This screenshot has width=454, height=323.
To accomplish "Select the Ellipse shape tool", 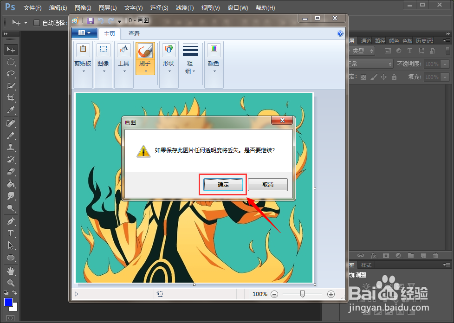I will [x=11, y=258].
